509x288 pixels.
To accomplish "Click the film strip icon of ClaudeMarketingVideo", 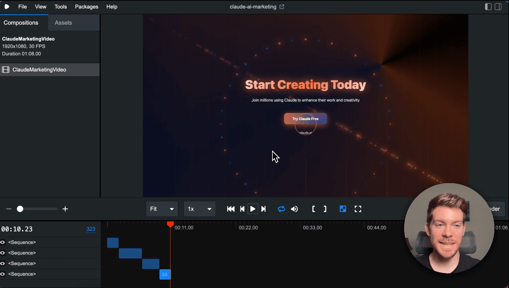I will click(x=6, y=70).
